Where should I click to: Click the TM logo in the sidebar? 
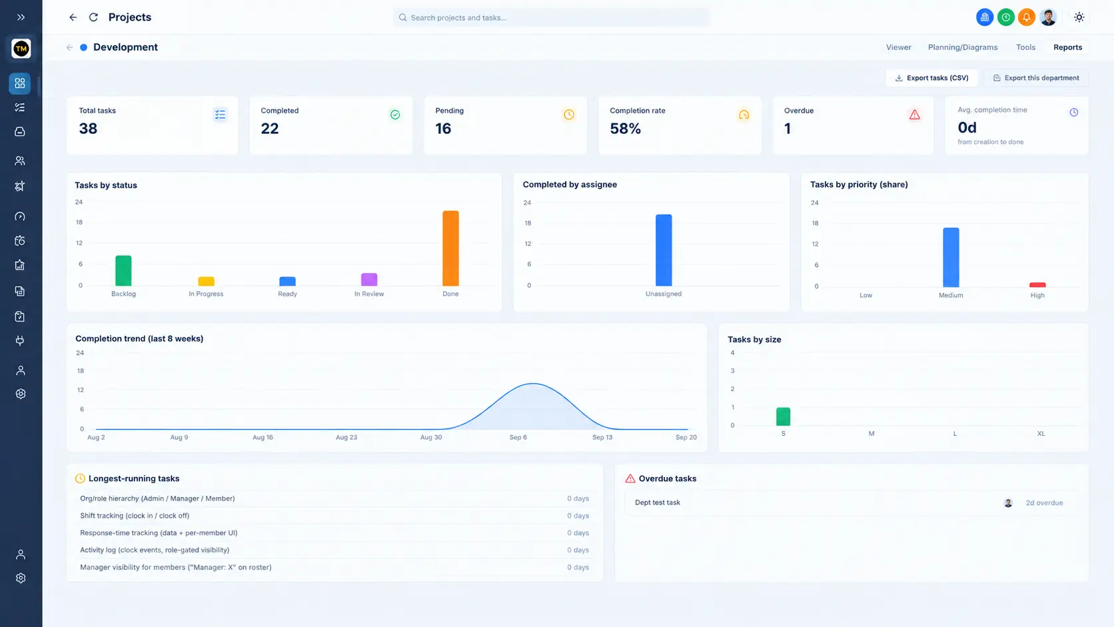click(x=21, y=48)
